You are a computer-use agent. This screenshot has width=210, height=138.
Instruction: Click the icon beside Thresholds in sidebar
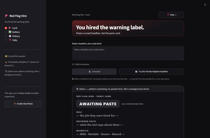[x=6, y=62]
